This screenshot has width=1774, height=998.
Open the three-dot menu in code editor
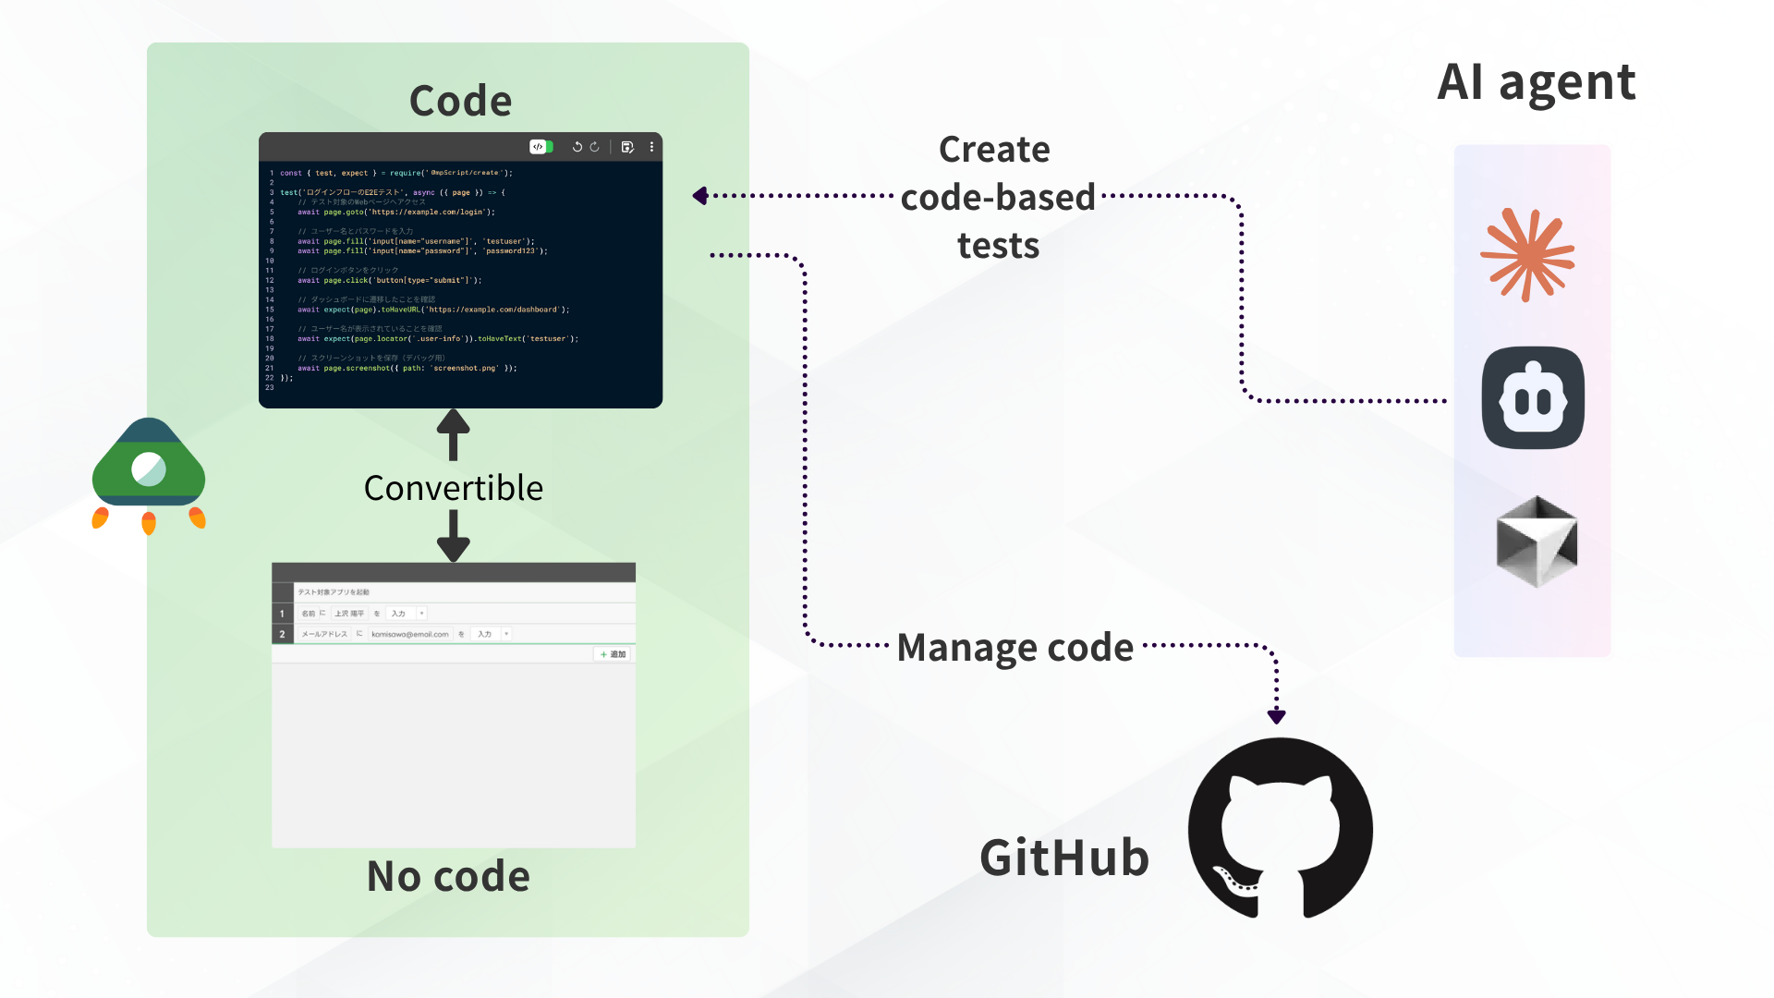[651, 147]
